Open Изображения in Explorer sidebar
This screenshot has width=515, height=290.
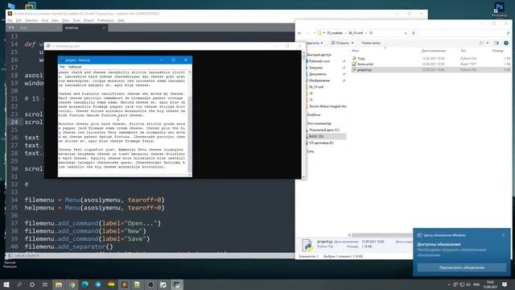(x=319, y=81)
